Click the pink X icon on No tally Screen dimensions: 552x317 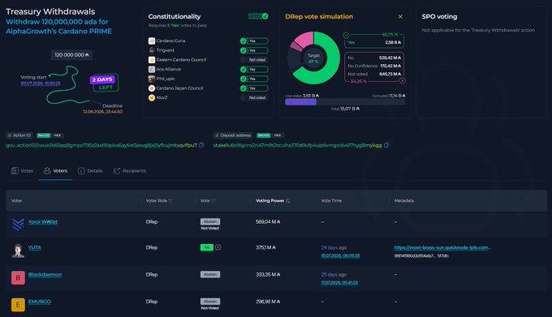[403, 80]
